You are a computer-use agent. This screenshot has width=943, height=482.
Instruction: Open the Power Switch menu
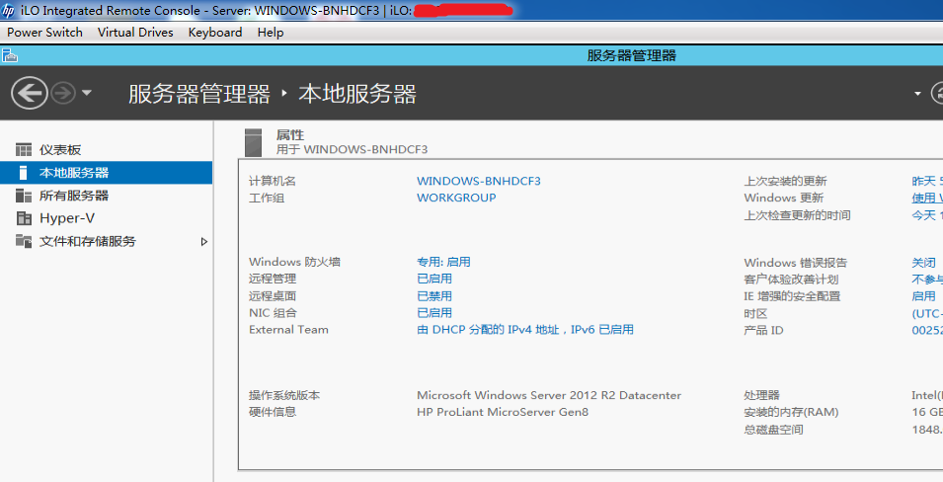[45, 33]
